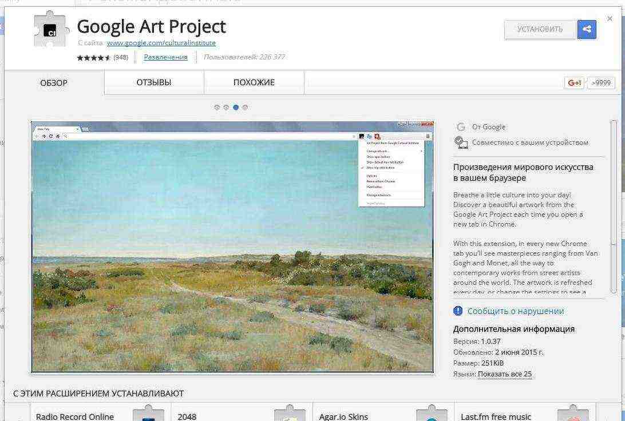Switch to the ОБЗОР tab

coord(54,83)
